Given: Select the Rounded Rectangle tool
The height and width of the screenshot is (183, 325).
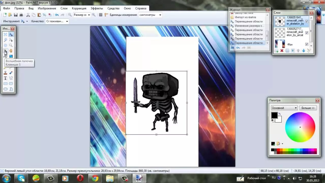Looking at the screenshot, I should pos(11,84).
